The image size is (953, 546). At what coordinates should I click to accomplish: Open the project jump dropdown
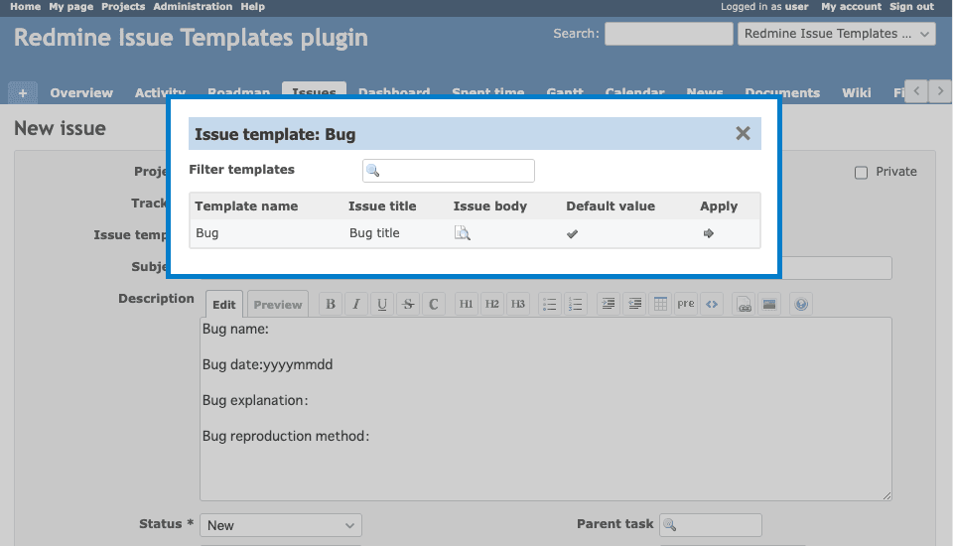[x=837, y=34]
